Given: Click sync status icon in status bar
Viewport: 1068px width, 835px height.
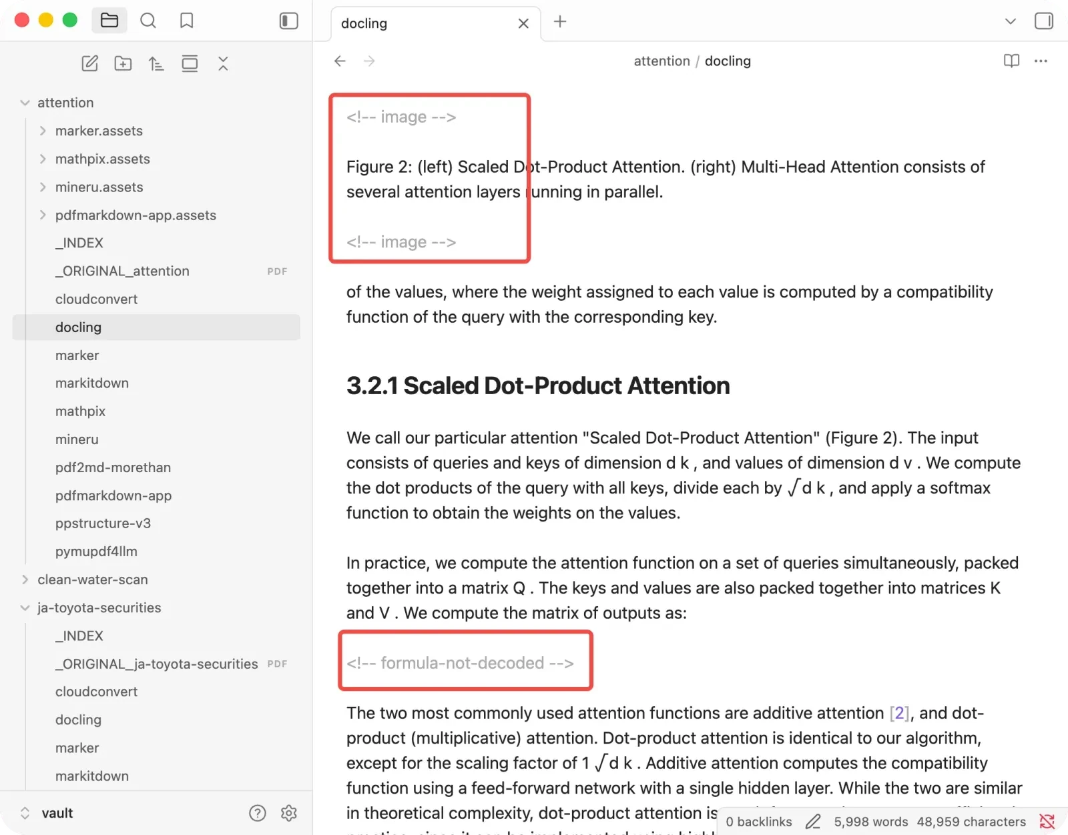Looking at the screenshot, I should (1047, 822).
